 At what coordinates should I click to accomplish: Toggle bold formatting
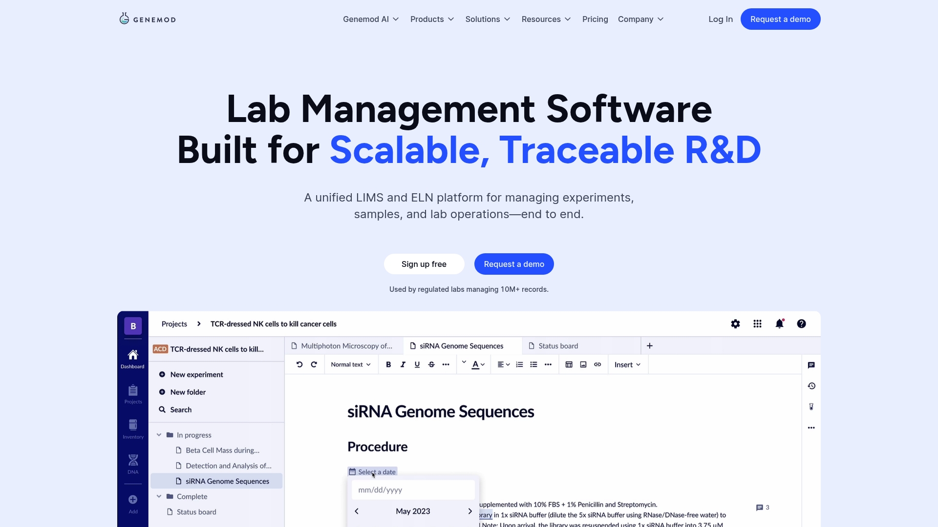(388, 365)
